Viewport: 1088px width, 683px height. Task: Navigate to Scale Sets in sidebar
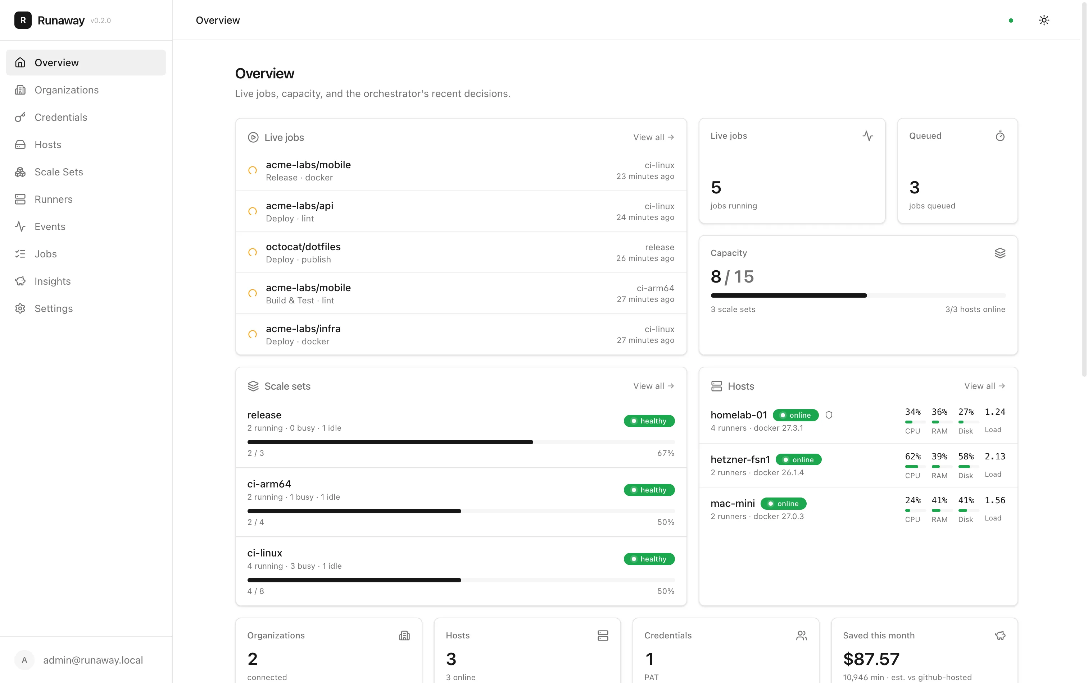(86, 172)
